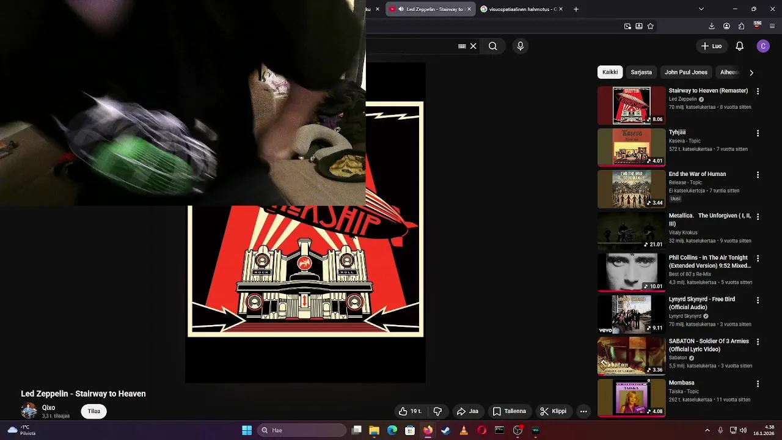Open options for Metallica The Unforgiven video
Image resolution: width=782 pixels, height=440 pixels.
pyautogui.click(x=758, y=216)
